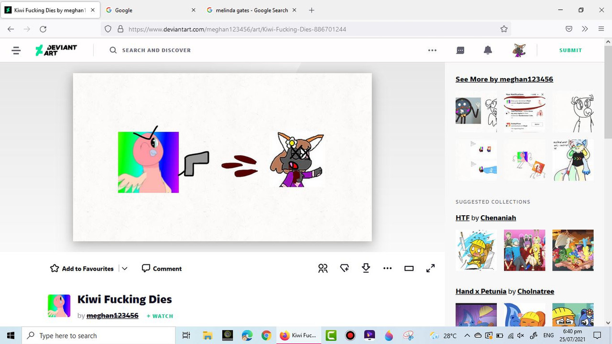
Task: Open the Windows notification center
Action: 597,335
